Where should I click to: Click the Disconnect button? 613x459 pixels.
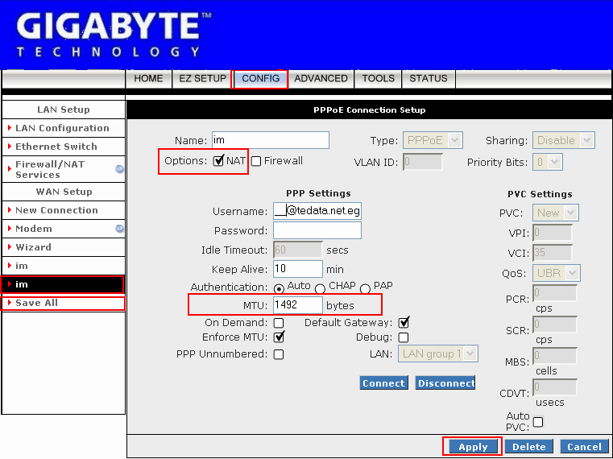click(x=445, y=383)
